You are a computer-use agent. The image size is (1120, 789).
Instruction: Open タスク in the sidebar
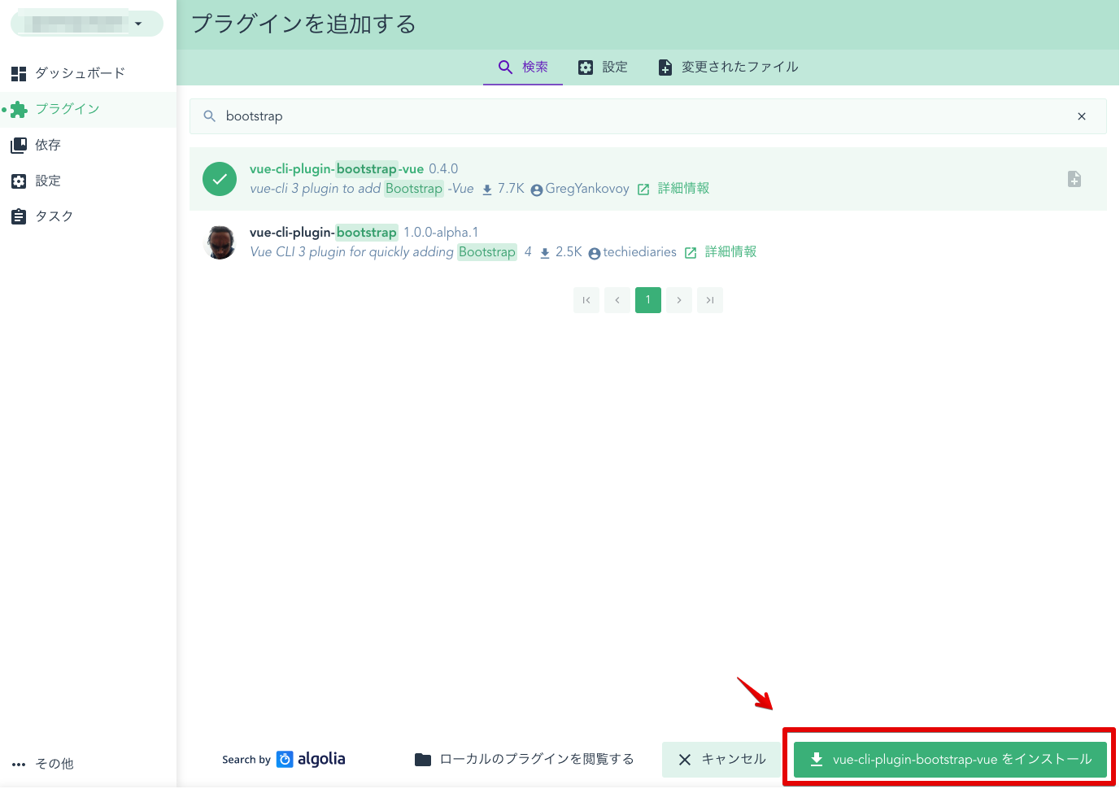(88, 216)
